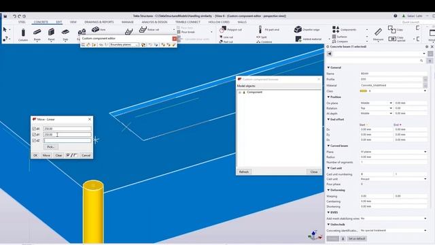Click the dZ empty input field

click(x=67, y=141)
